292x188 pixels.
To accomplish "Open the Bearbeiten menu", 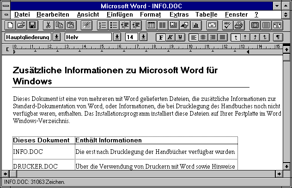I will pyautogui.click(x=53, y=14).
